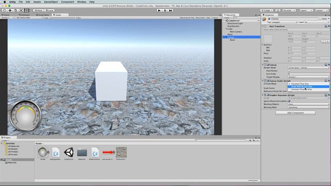Viewport: 331px width, 186px height.
Task: Open the Window menu
Action: click(82, 2)
